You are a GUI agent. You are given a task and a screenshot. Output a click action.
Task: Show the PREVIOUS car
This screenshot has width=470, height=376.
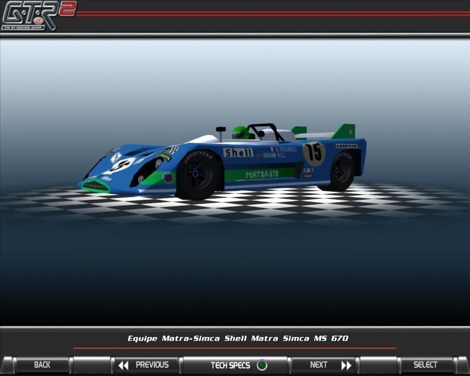pos(146,365)
